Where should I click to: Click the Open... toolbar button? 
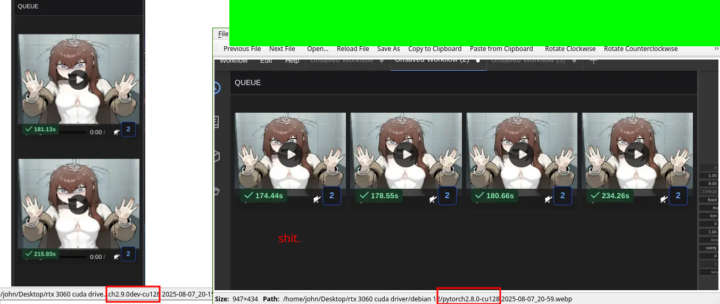(318, 49)
